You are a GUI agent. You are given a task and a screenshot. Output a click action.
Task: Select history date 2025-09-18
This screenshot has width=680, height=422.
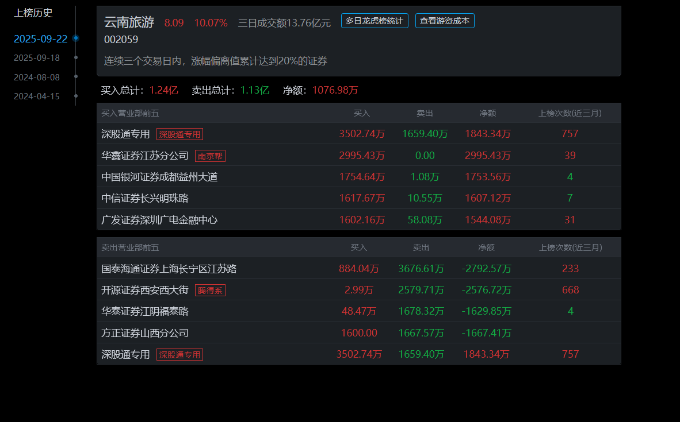pyautogui.click(x=37, y=58)
